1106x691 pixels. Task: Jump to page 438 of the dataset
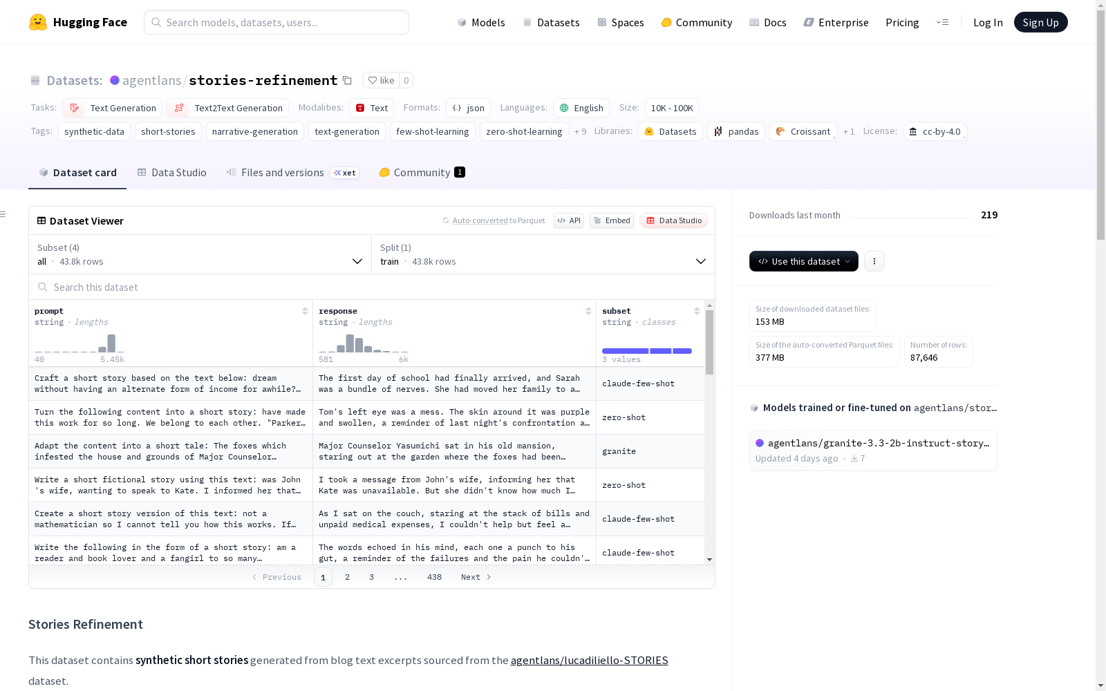coord(434,577)
